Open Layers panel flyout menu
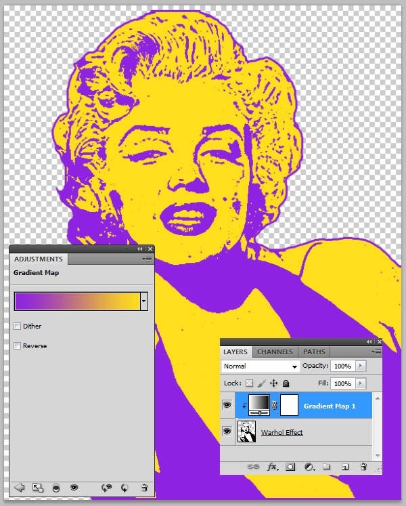Viewport: 406px width, 506px height. [377, 352]
